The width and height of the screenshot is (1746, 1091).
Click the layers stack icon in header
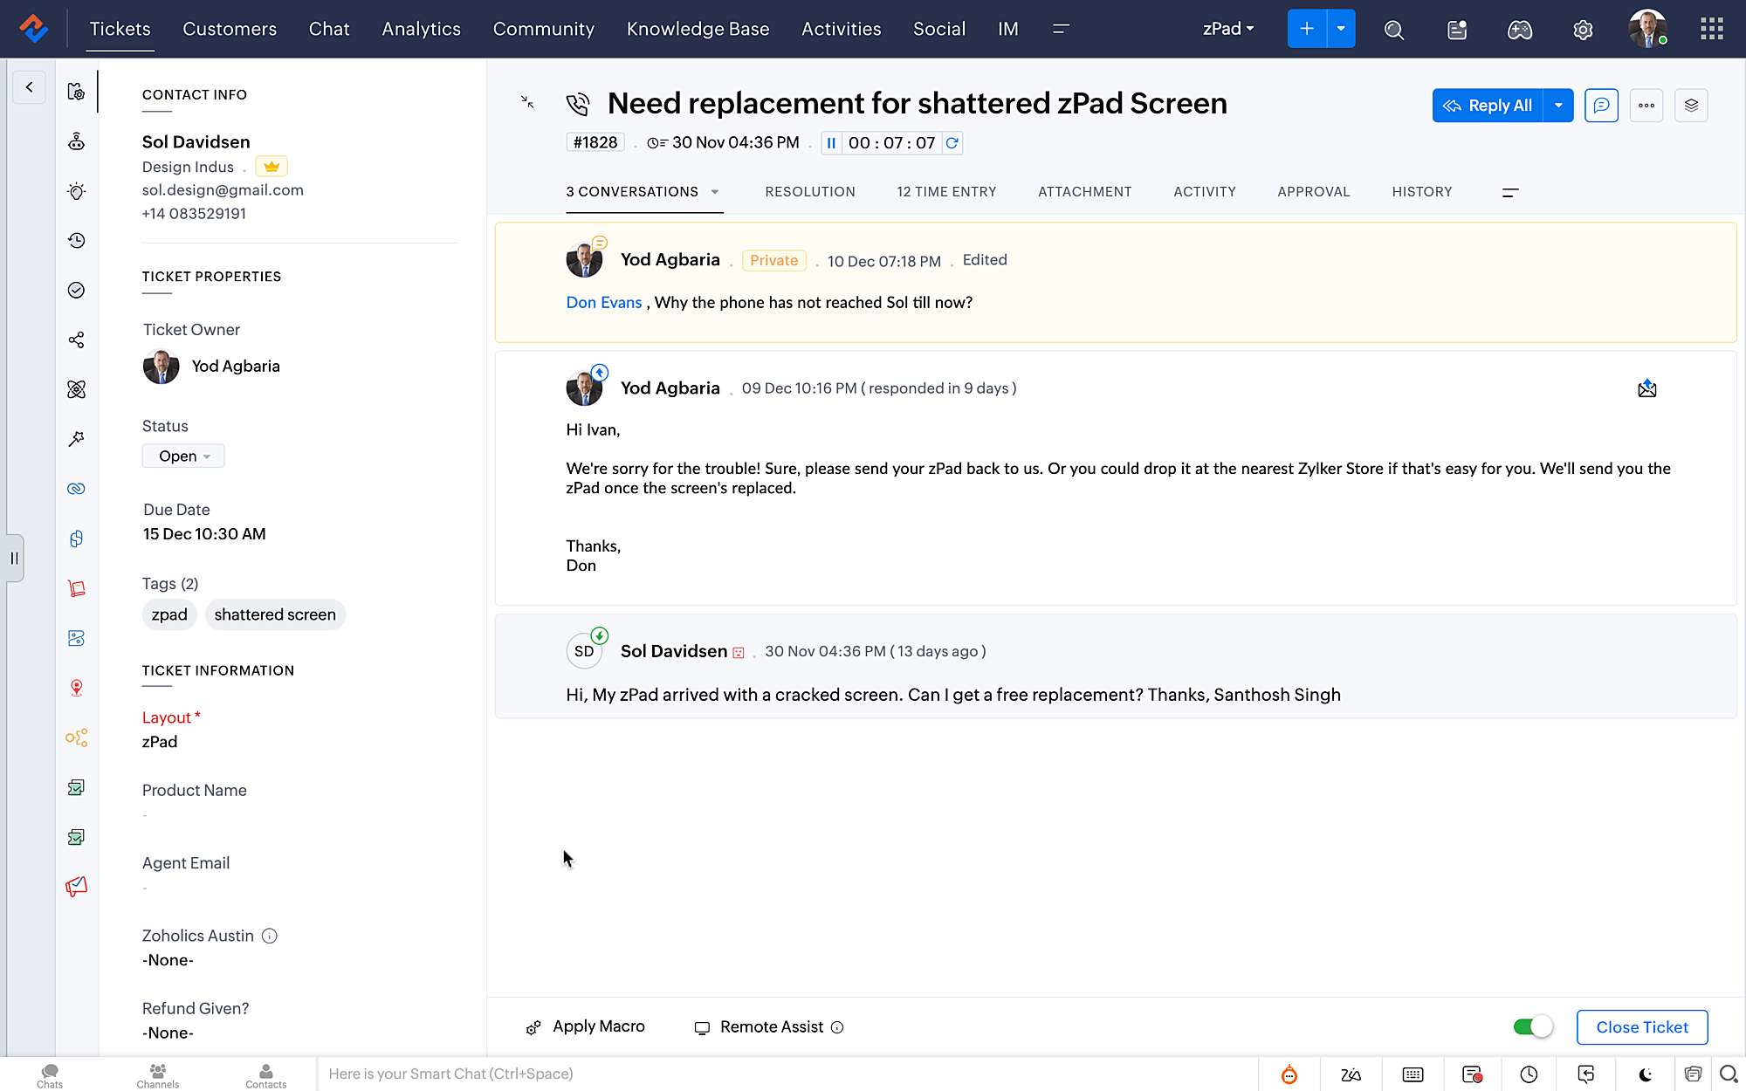[x=1691, y=106]
